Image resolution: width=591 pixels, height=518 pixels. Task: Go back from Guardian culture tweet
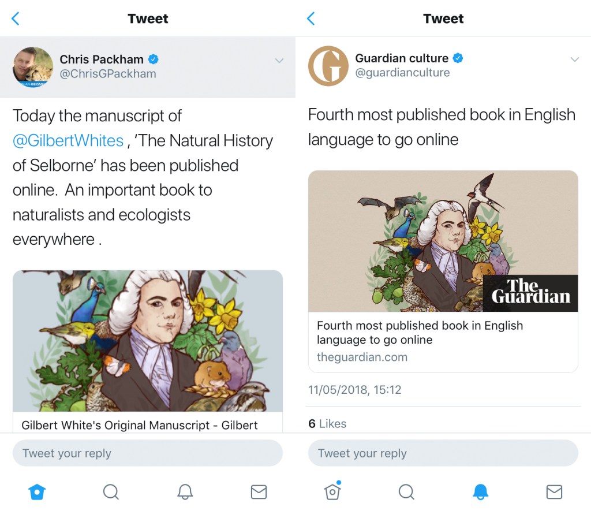[311, 18]
